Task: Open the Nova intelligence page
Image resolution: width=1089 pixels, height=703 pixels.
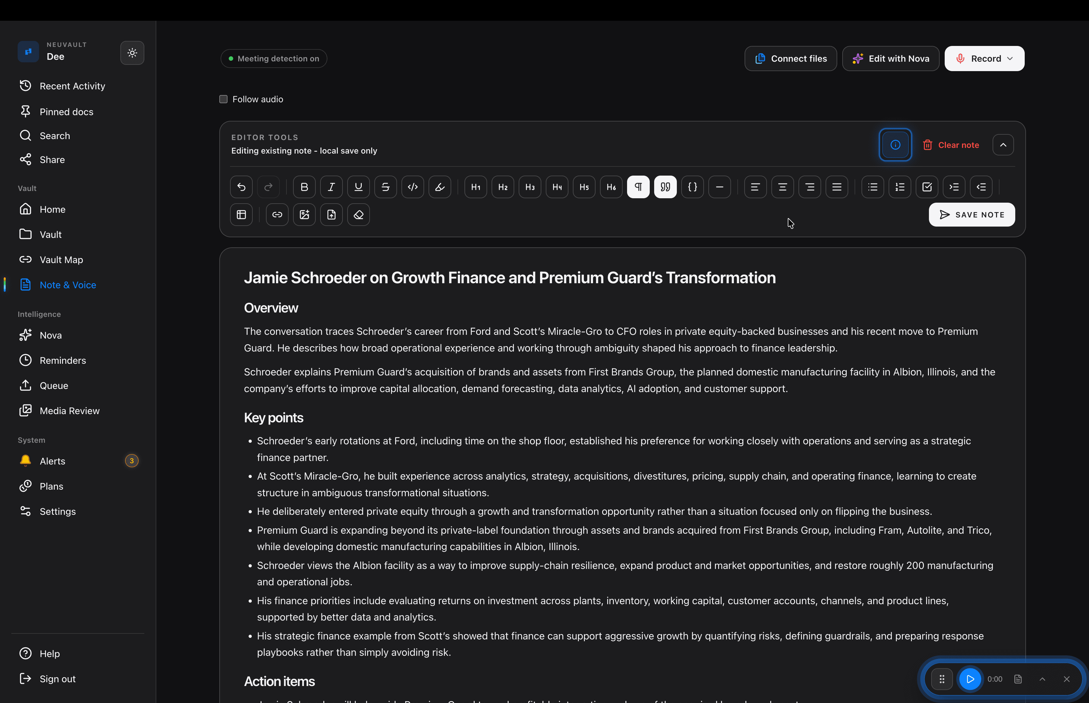Action: [50, 335]
